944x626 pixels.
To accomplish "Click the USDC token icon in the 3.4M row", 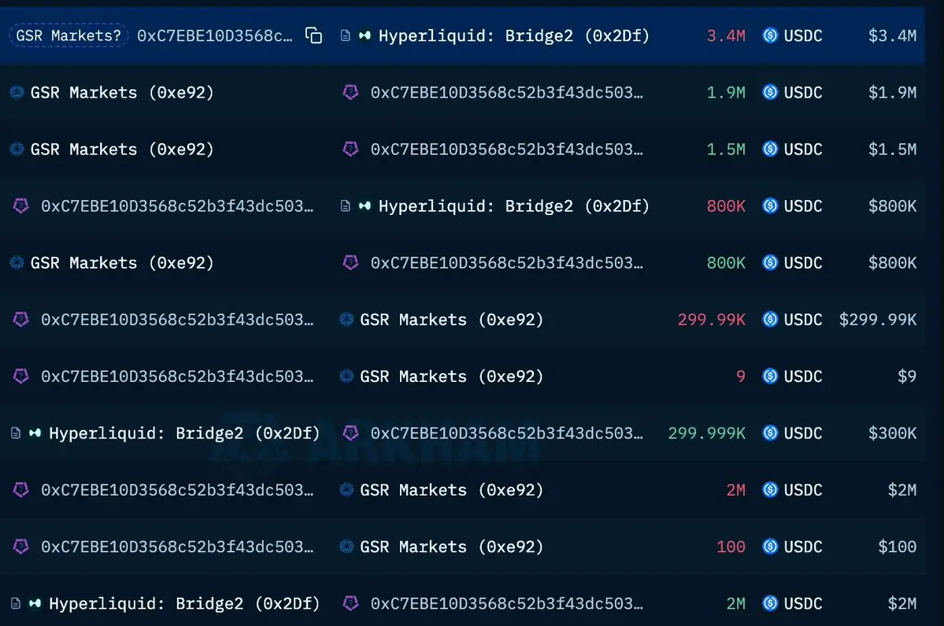I will coord(770,35).
